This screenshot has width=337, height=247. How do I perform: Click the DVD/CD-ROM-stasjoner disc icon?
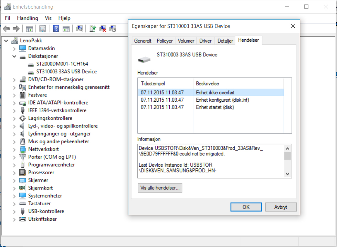[23, 79]
